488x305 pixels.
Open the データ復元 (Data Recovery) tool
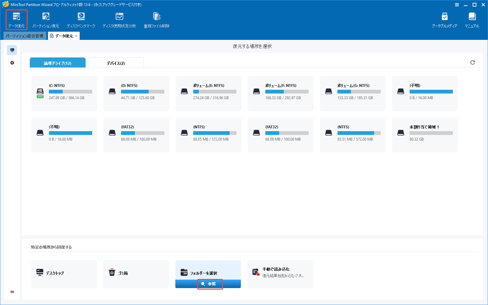tap(16, 19)
